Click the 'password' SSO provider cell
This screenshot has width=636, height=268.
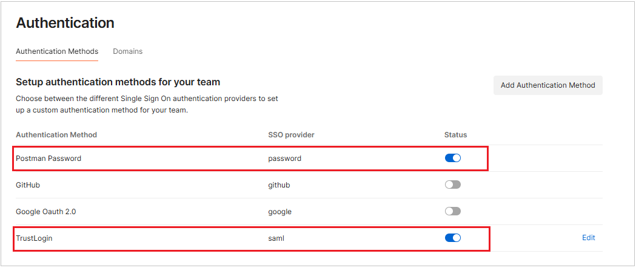coord(285,159)
